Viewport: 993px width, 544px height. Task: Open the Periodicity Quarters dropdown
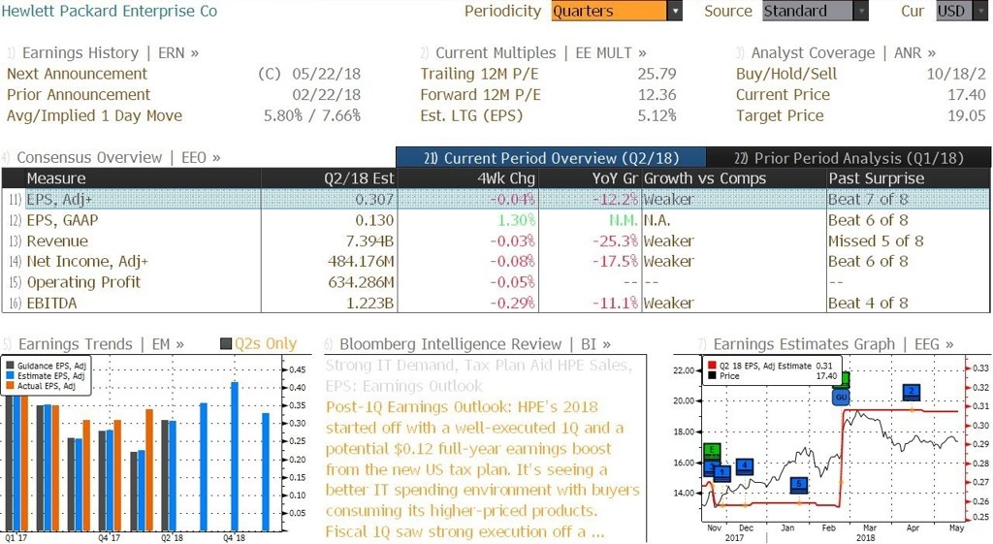(616, 11)
